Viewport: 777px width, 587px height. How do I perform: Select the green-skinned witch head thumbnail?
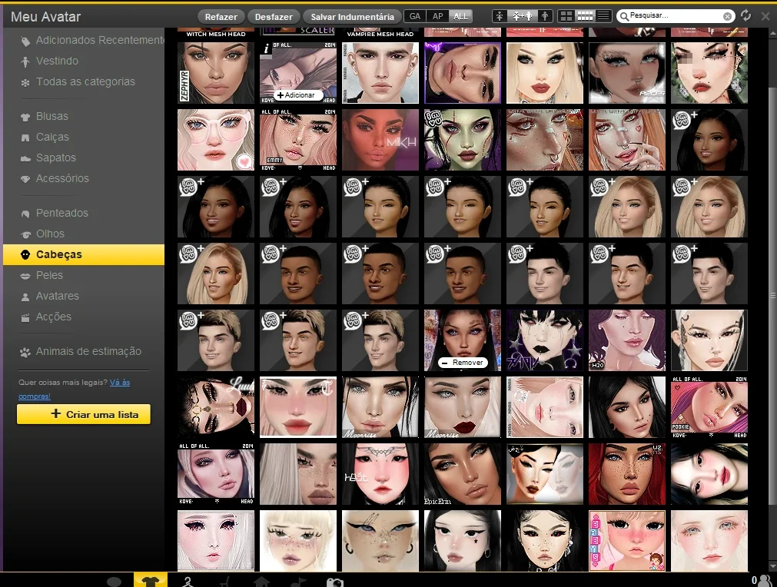463,140
